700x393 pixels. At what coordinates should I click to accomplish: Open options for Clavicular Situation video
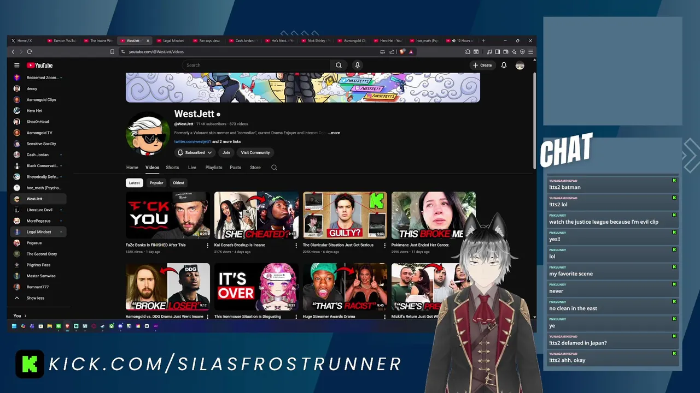[x=384, y=246]
